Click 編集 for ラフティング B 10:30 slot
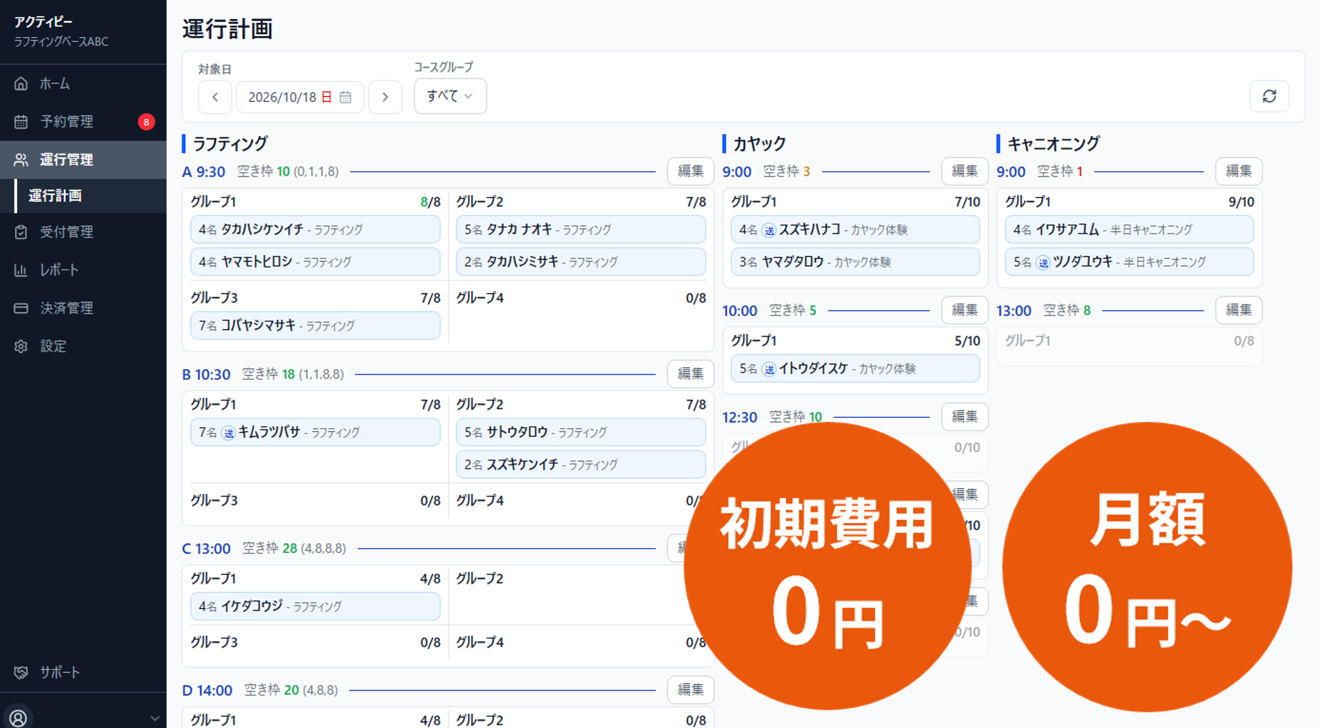Image resolution: width=1320 pixels, height=728 pixels. coord(690,374)
